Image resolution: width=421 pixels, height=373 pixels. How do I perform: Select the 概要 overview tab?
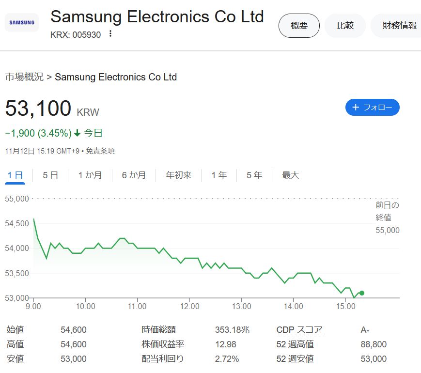(299, 26)
